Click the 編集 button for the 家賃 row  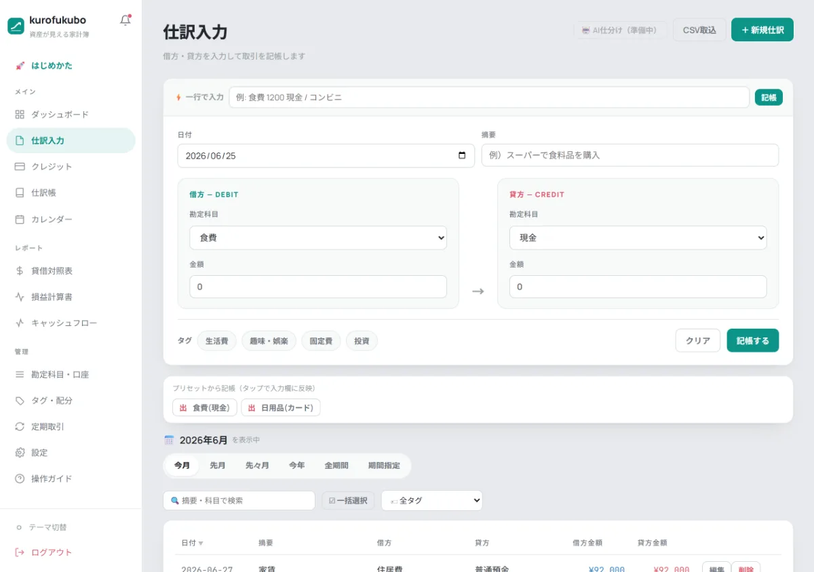tap(716, 569)
